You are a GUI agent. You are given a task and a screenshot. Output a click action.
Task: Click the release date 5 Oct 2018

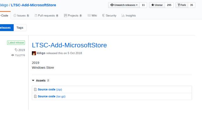(75, 53)
